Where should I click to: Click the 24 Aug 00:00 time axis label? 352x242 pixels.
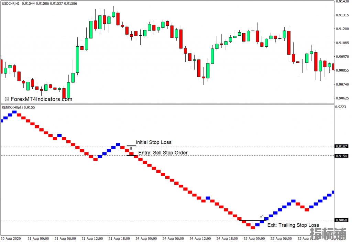[x=146, y=239]
